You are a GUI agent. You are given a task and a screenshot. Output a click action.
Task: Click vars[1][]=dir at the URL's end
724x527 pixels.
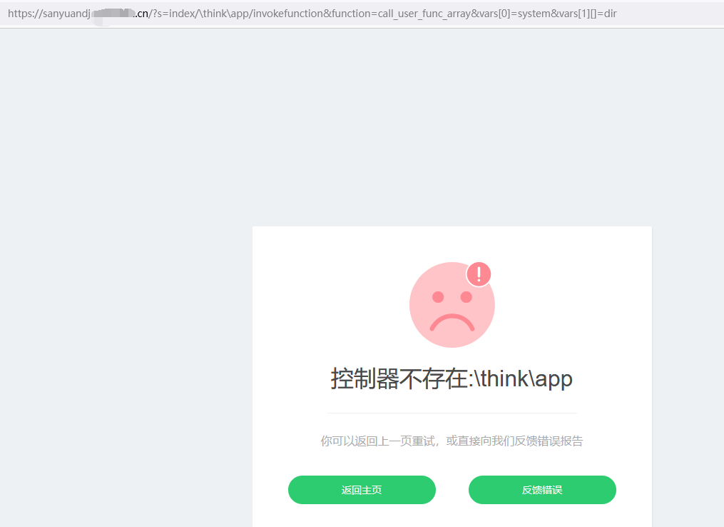[588, 14]
